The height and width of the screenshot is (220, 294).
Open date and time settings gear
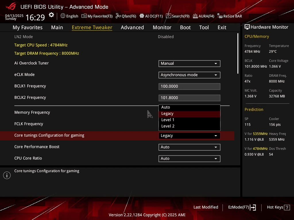click(x=51, y=15)
